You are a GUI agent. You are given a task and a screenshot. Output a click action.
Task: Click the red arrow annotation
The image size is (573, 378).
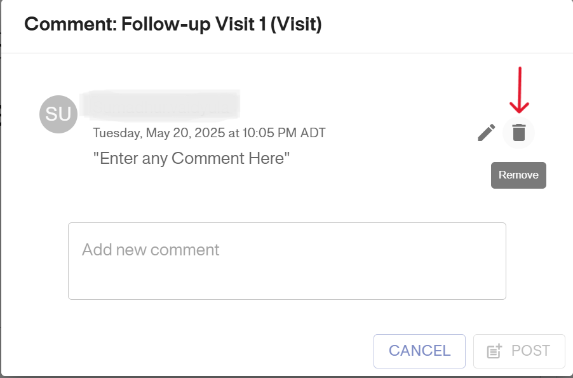click(x=520, y=89)
